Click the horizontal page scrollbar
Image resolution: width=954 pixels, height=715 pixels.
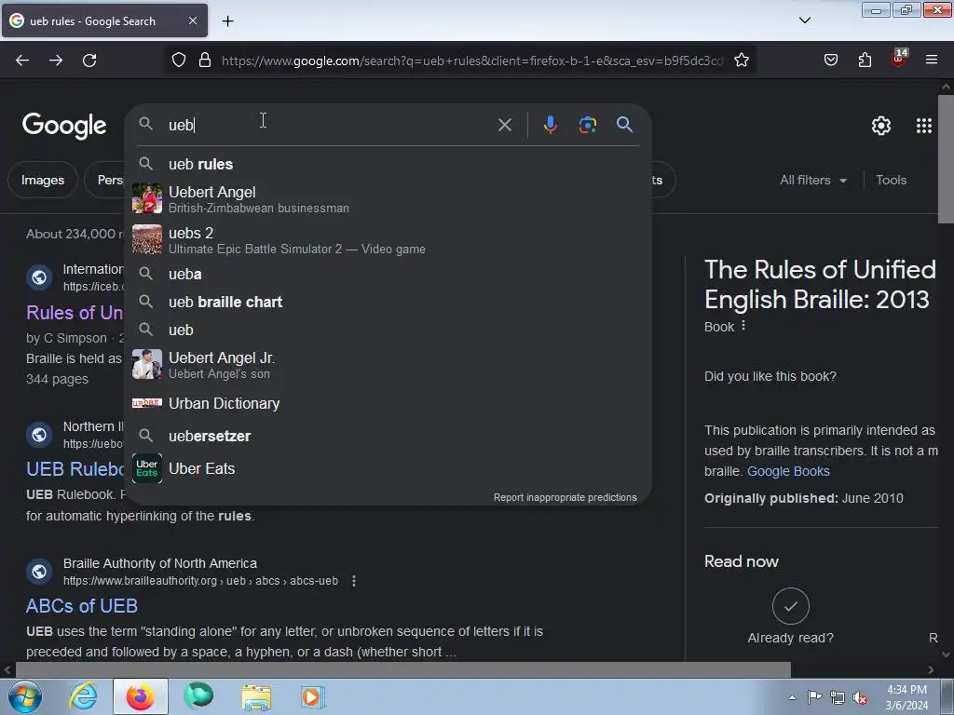click(402, 670)
